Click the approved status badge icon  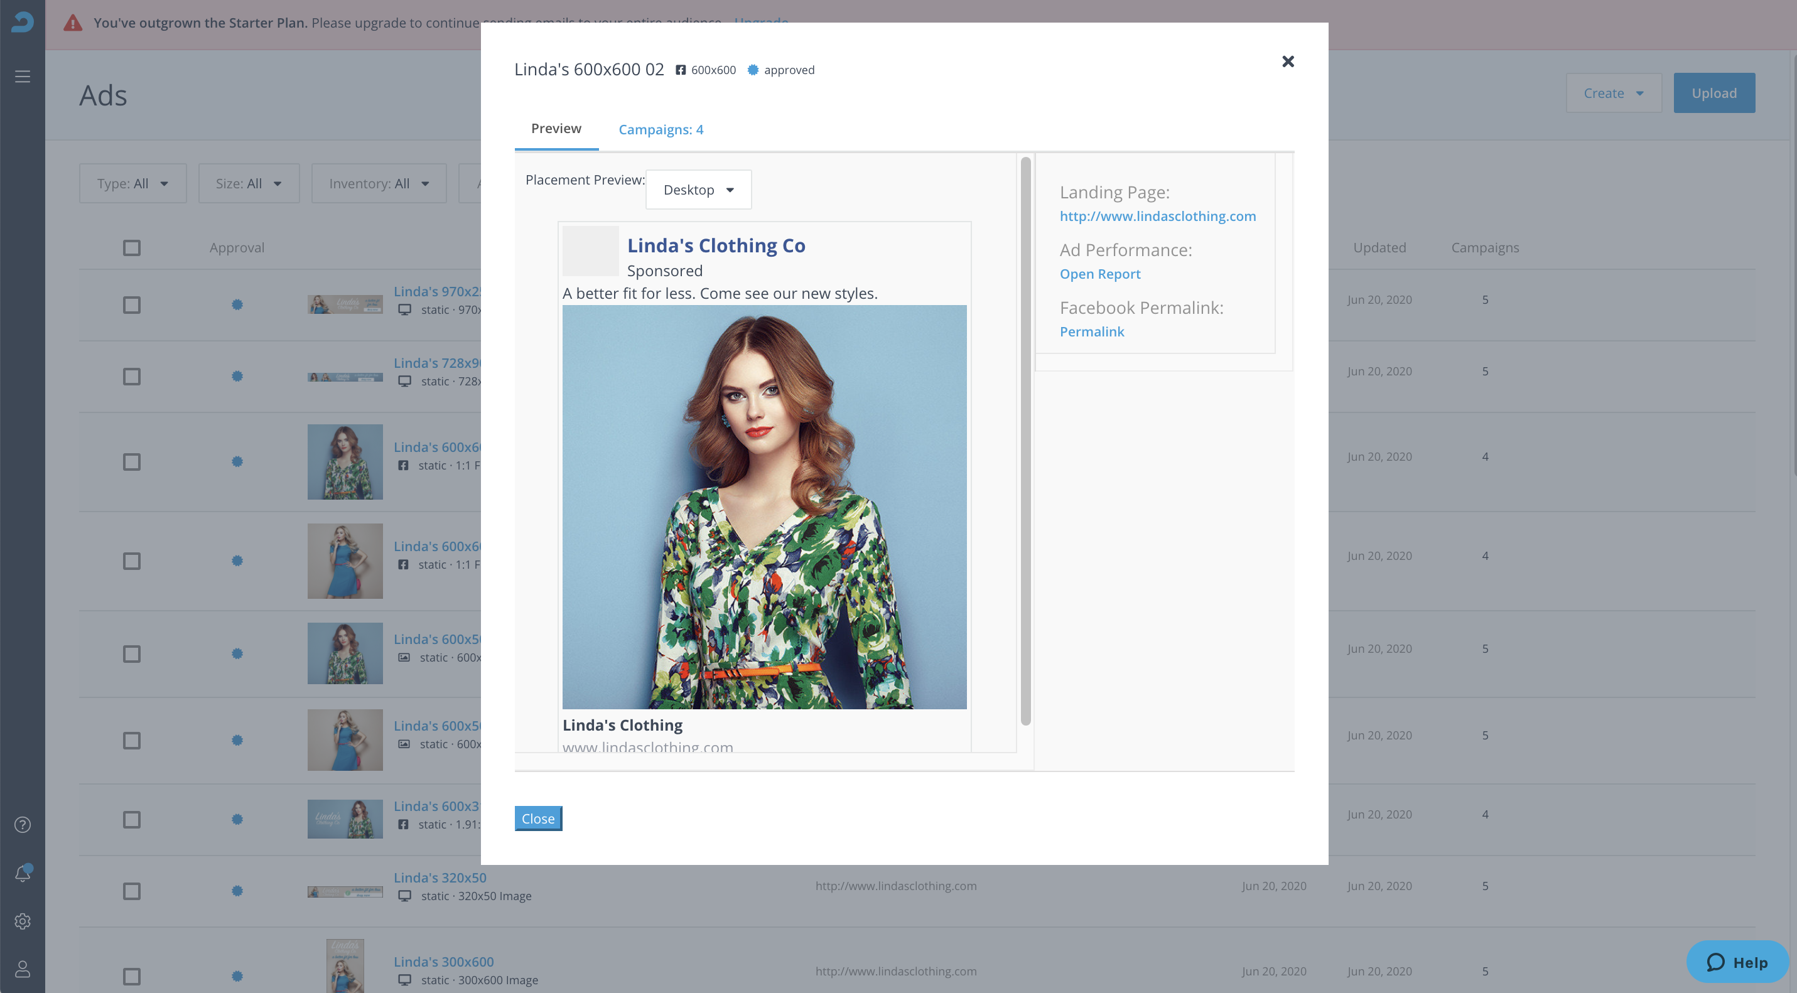[x=753, y=70]
